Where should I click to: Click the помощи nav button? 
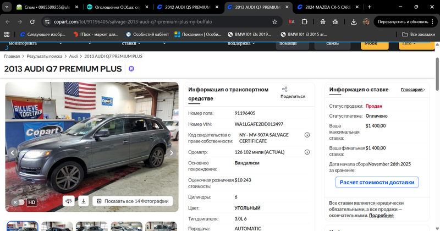(x=293, y=45)
